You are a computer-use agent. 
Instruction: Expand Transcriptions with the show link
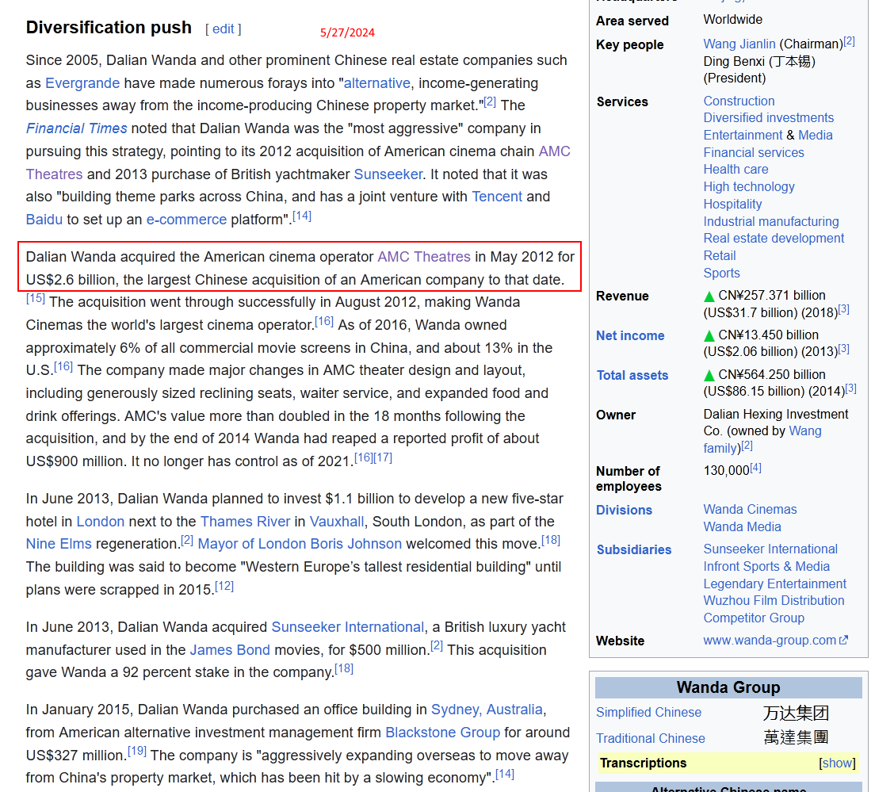tap(837, 763)
